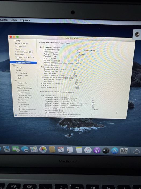The image size is (141, 189).
Task: Select Программы in the sidebar
Action: 23,100
